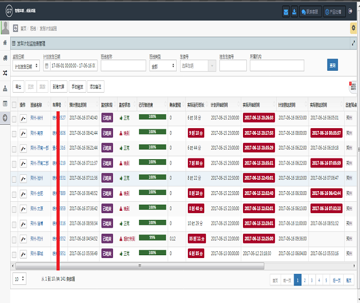This screenshot has width=360, height=303.
Task: Click the blue 查询 search button
Action: click(332, 66)
